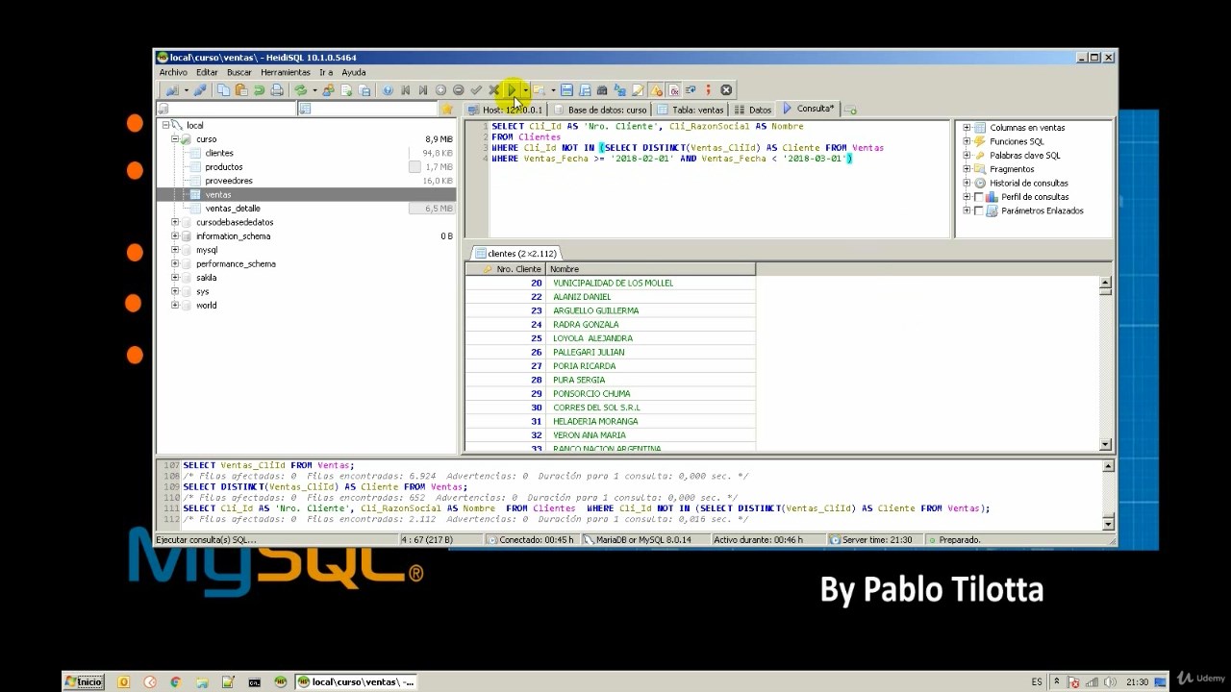Click the green Undo arrow icon

259,90
